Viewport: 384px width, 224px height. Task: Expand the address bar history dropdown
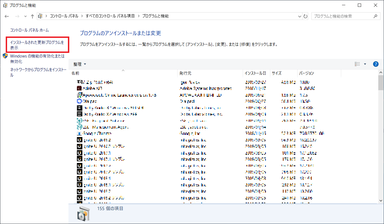tap(300, 16)
